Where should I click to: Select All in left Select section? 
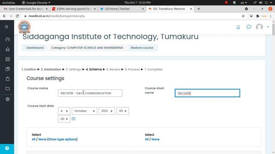tap(34, 139)
